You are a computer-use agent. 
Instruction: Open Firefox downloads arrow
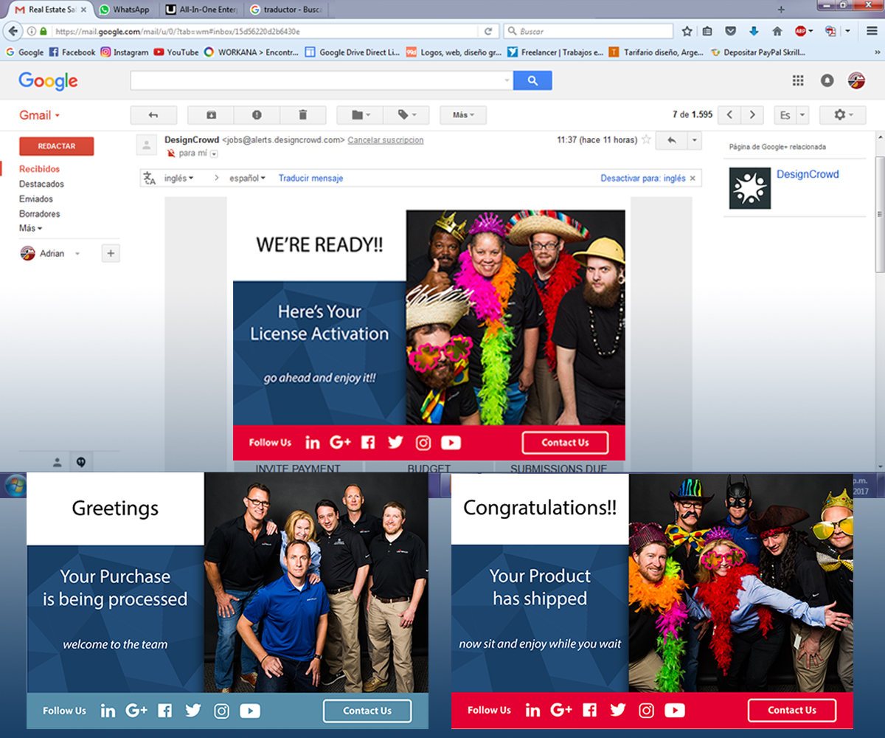click(x=754, y=31)
